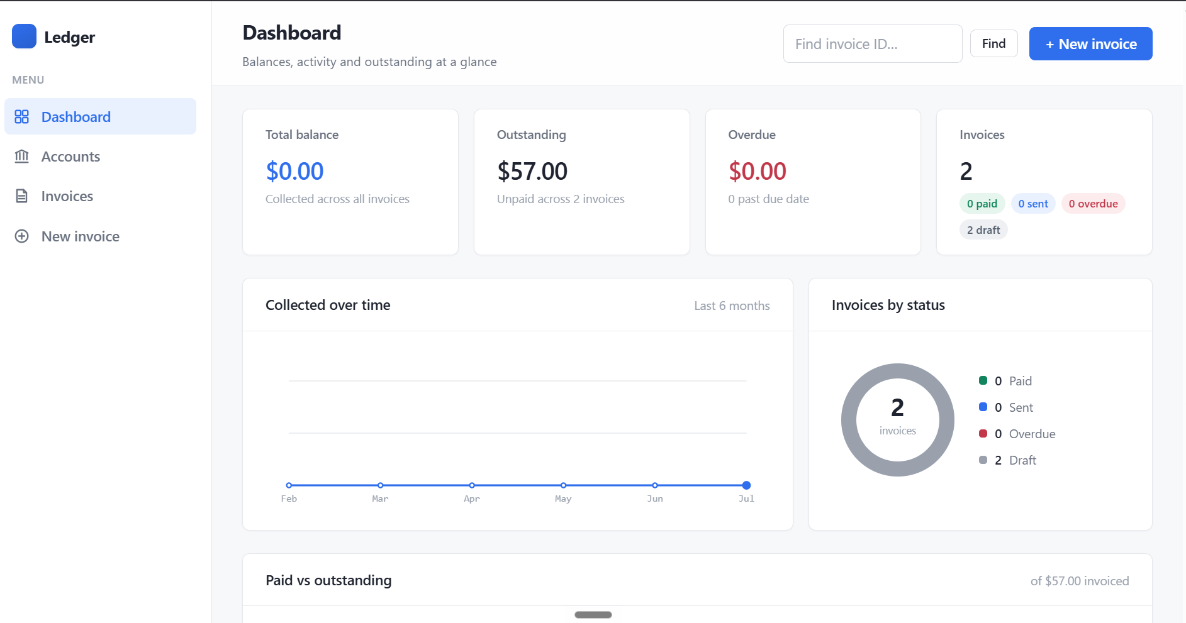Go to Invoices in the sidebar

click(x=100, y=196)
